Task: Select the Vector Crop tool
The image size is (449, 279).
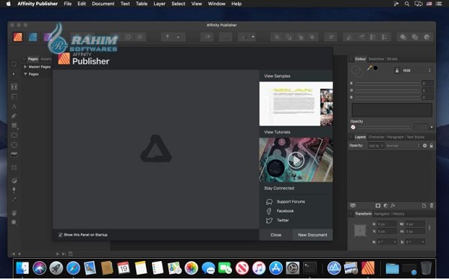Action: (14, 168)
